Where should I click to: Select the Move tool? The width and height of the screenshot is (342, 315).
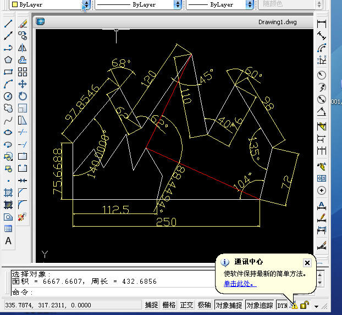[x=23, y=84]
